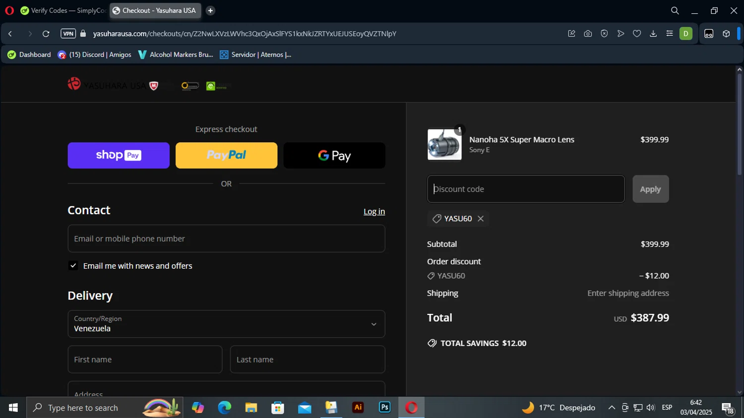Pay with the Google Pay button
Image resolution: width=744 pixels, height=418 pixels.
(x=334, y=155)
